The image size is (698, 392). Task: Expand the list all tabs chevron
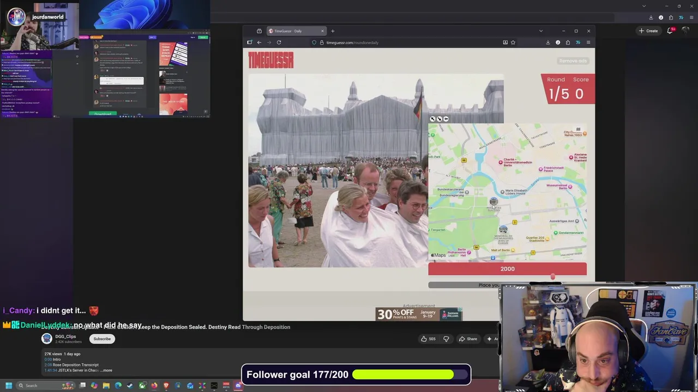click(541, 31)
